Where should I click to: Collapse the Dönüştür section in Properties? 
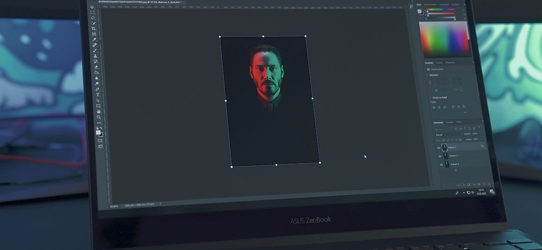(427, 75)
